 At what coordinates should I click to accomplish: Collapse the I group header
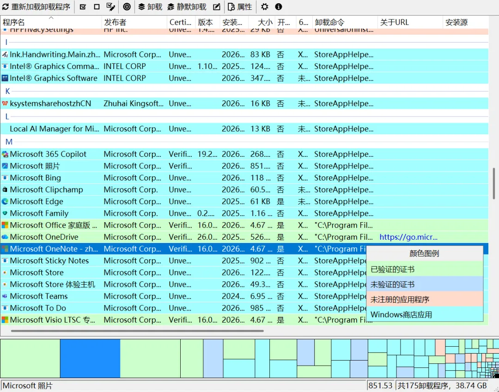click(x=6, y=42)
